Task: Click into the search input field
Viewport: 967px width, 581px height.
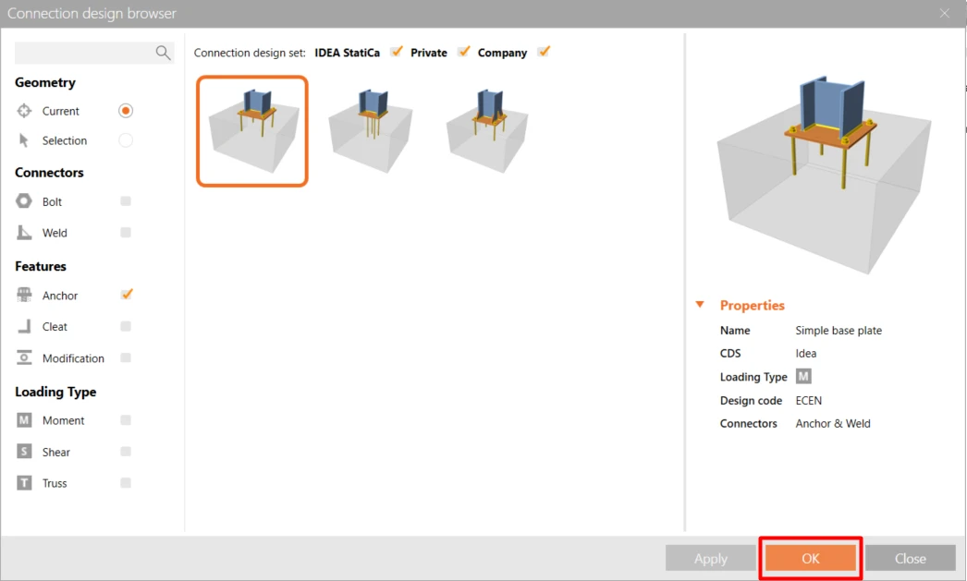Action: [x=84, y=53]
